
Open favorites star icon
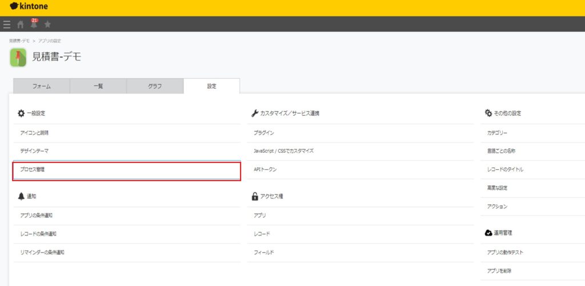48,24
